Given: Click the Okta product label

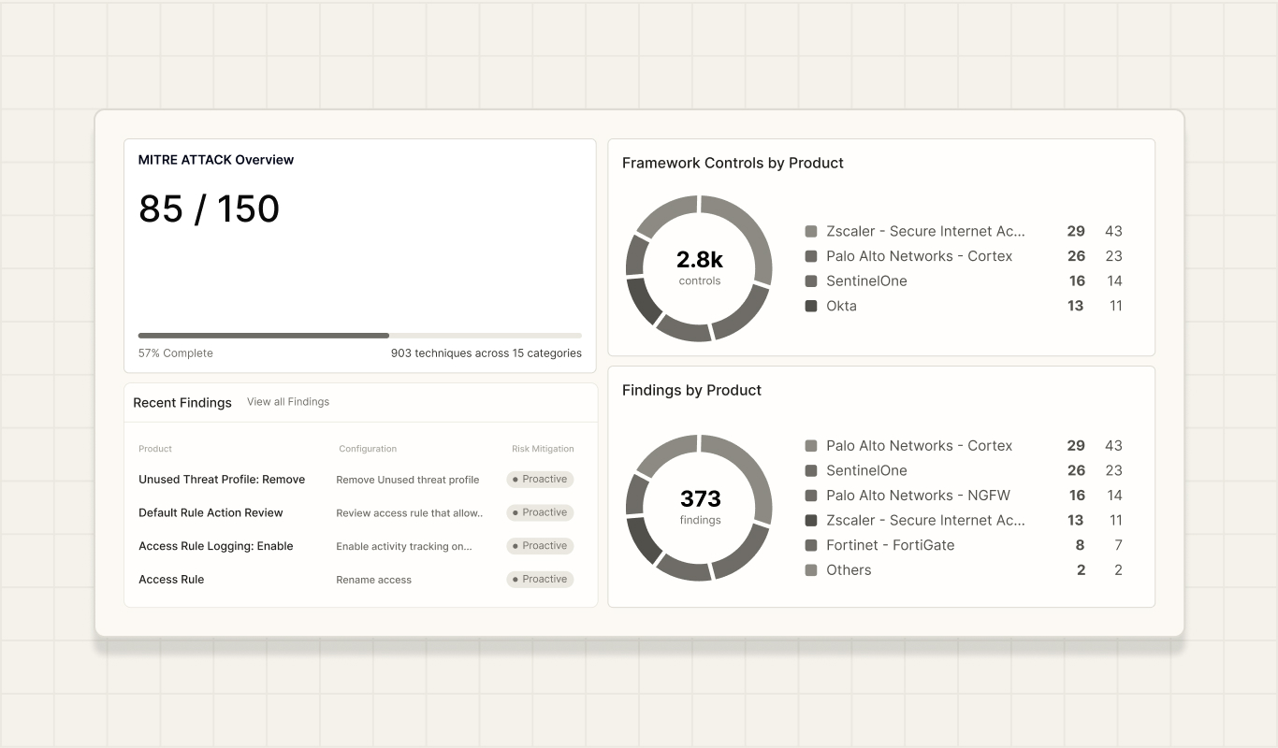Looking at the screenshot, I should pyautogui.click(x=841, y=306).
